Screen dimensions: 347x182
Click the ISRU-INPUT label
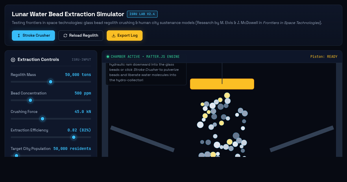(x=81, y=60)
